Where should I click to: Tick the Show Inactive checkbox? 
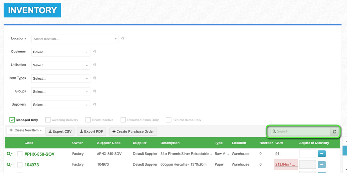[88, 120]
